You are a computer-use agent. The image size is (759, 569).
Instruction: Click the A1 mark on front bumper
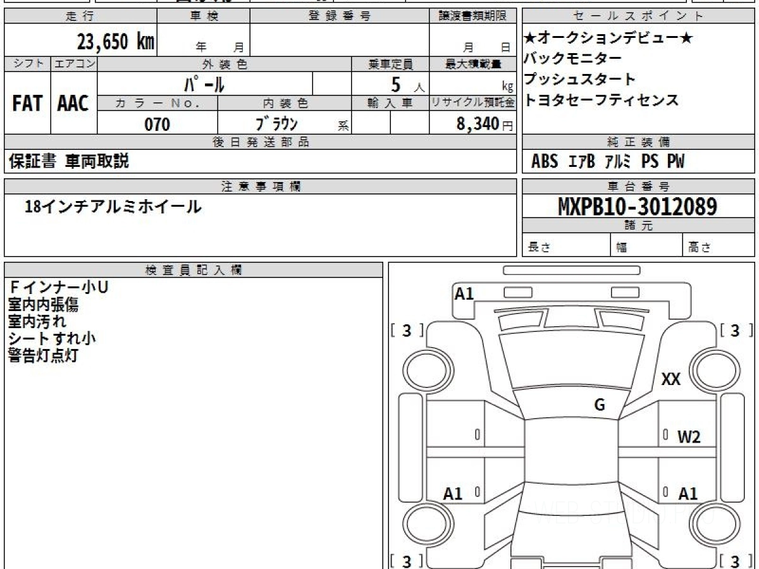pos(464,293)
